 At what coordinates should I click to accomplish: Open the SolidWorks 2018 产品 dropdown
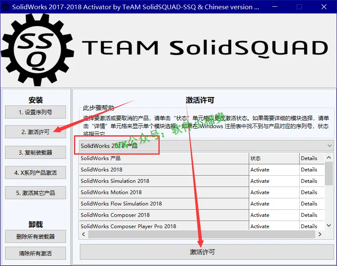click(x=207, y=146)
